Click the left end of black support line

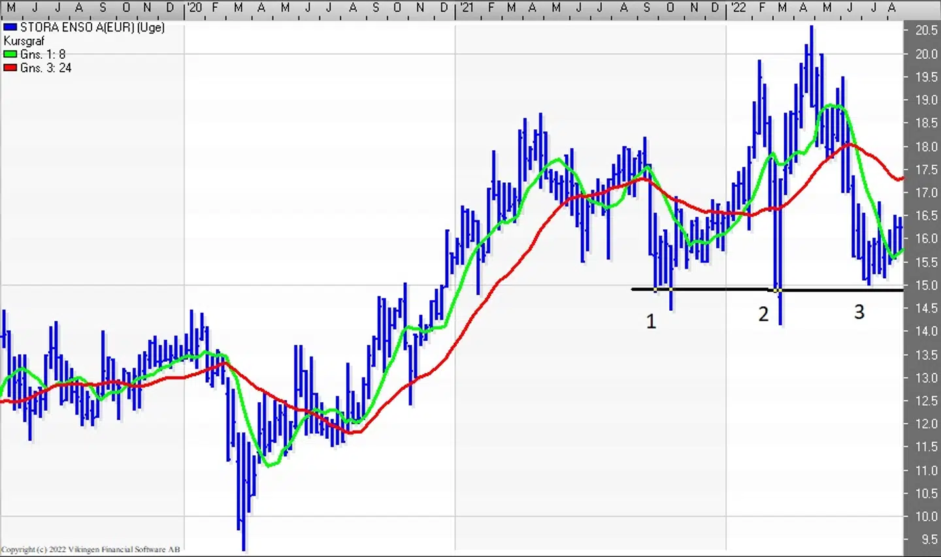click(x=633, y=289)
